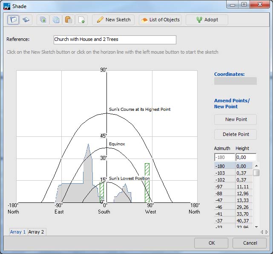Click Sun's Course at its Highest Point label
Viewport: 273px width, 254px height.
[x=140, y=110]
